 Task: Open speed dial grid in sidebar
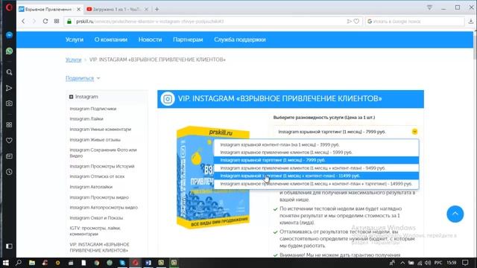point(9,125)
